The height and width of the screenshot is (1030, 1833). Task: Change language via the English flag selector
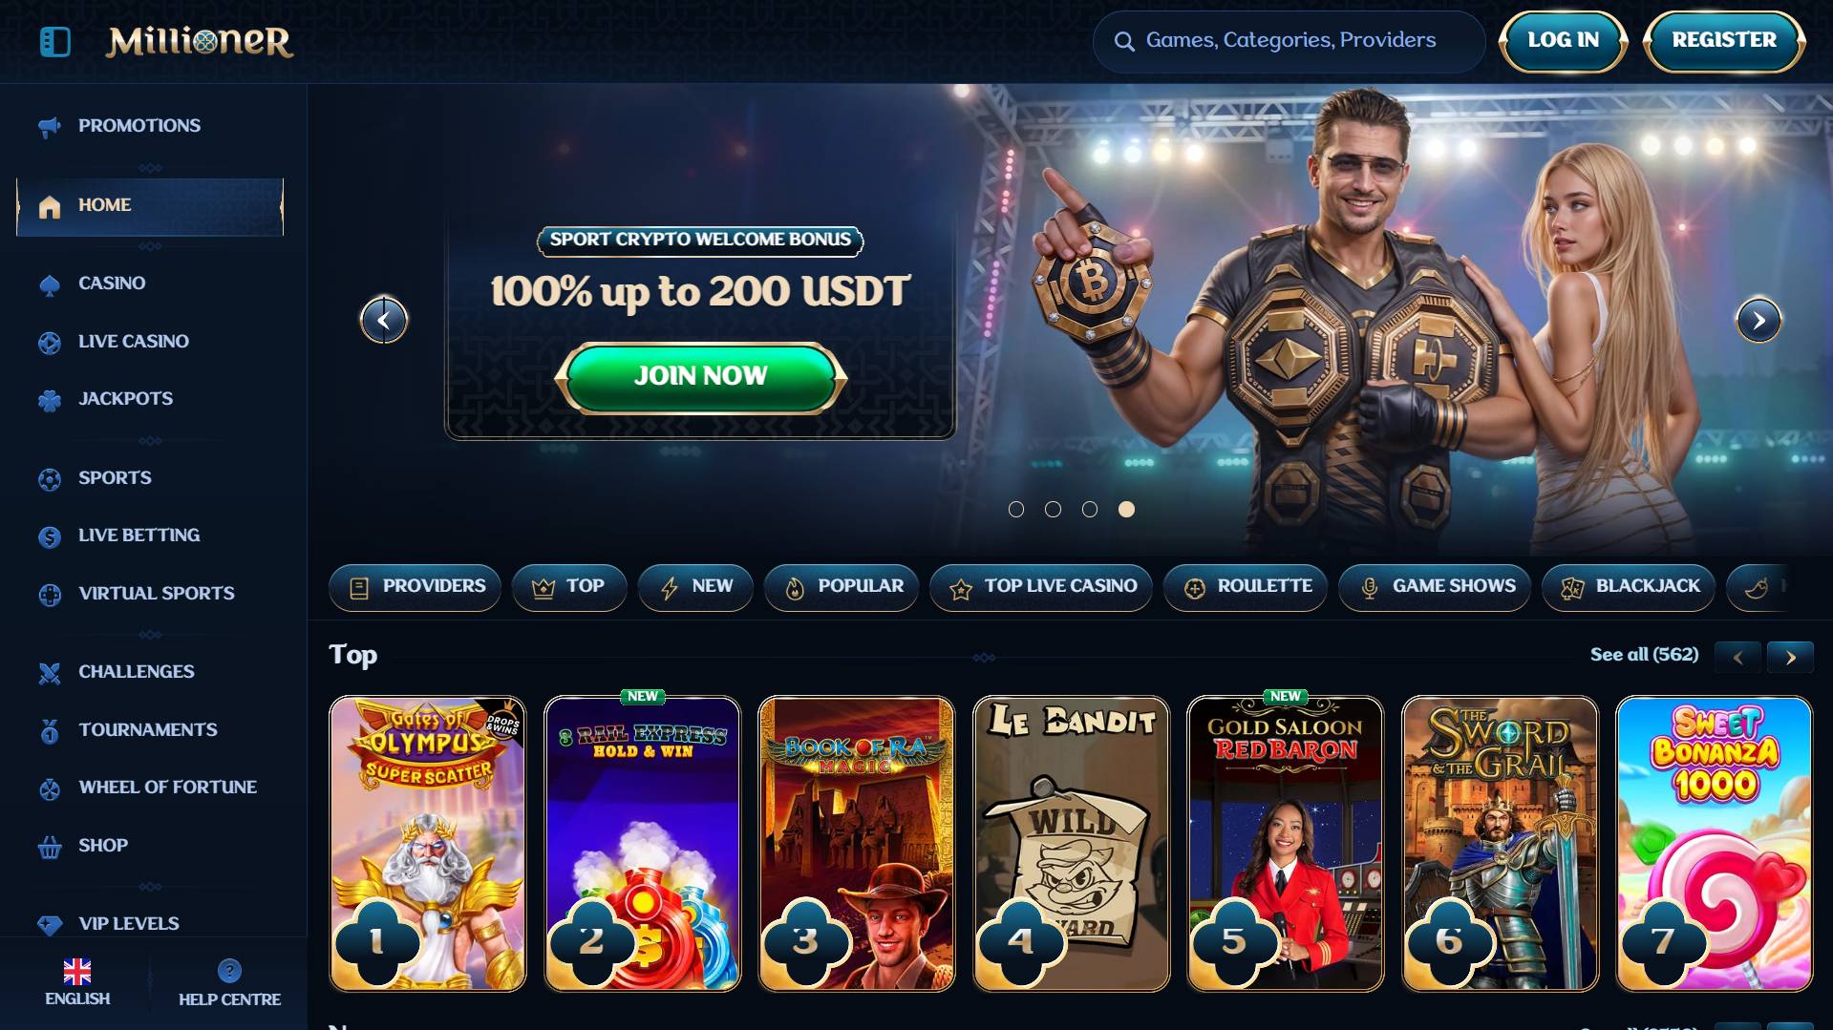pyautogui.click(x=76, y=982)
